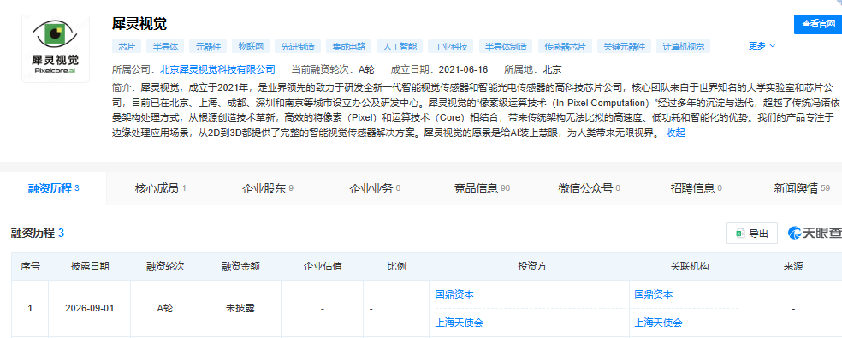Click the 企业估值 column header

coord(323,266)
